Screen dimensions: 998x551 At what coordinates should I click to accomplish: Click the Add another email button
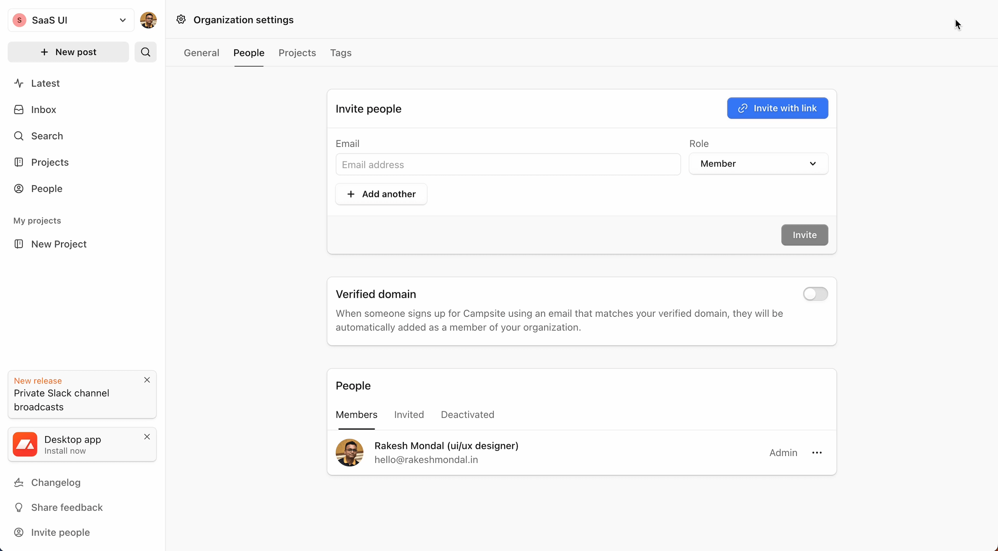point(381,194)
